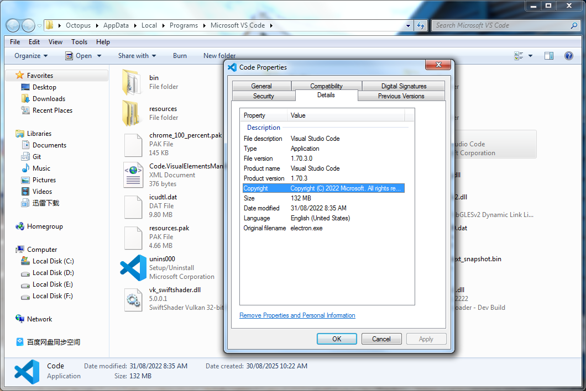The width and height of the screenshot is (586, 391).
Task: Open the Compatibility tab
Action: click(x=326, y=86)
